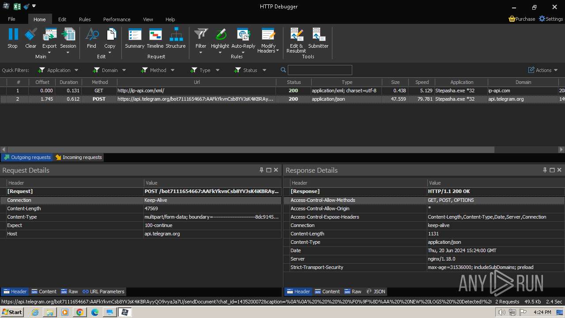Select the Outgoing requests tab
Screen dimensions: 565x318
[27, 157]
